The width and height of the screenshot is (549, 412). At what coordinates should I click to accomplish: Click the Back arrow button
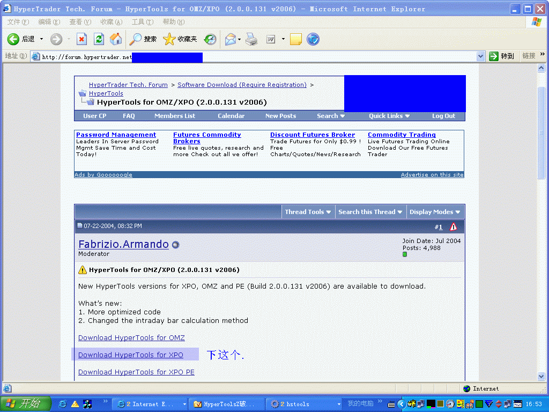coord(13,39)
